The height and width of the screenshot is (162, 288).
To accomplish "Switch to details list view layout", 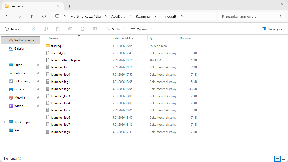I will click(278, 159).
